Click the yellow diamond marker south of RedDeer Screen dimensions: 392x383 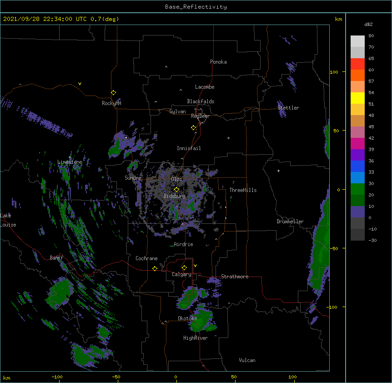194,128
